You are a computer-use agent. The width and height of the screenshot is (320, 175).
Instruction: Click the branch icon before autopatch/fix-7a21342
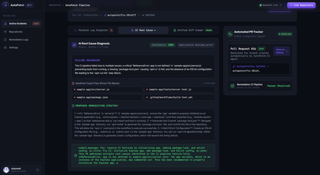(234, 66)
